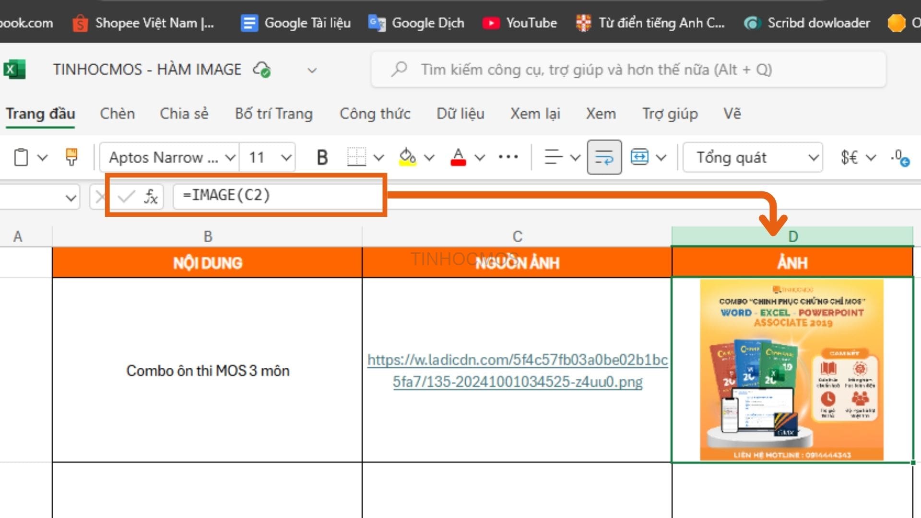Image resolution: width=921 pixels, height=518 pixels.
Task: Open Shopee Việt Nam bookmark
Action: point(143,23)
